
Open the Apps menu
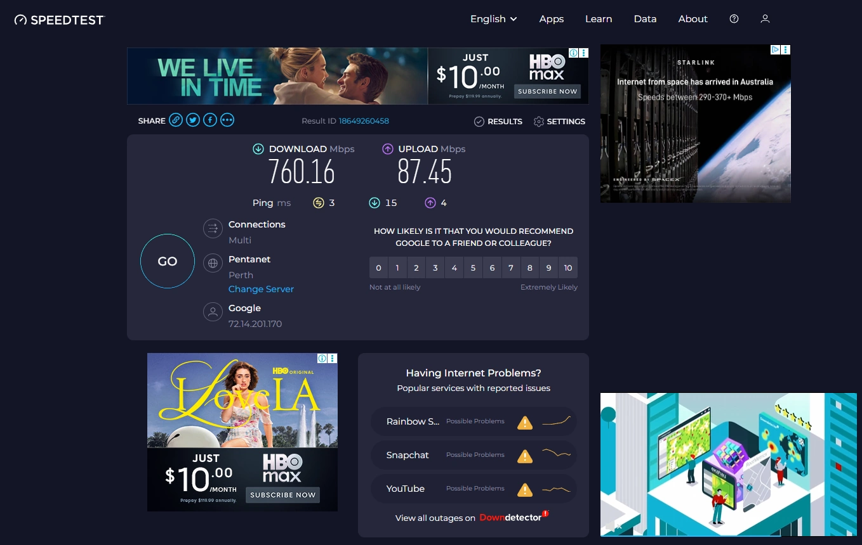click(x=552, y=19)
